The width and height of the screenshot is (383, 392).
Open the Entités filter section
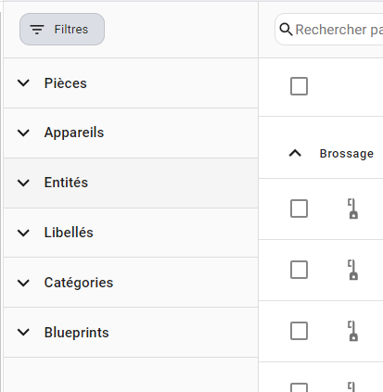coord(131,183)
